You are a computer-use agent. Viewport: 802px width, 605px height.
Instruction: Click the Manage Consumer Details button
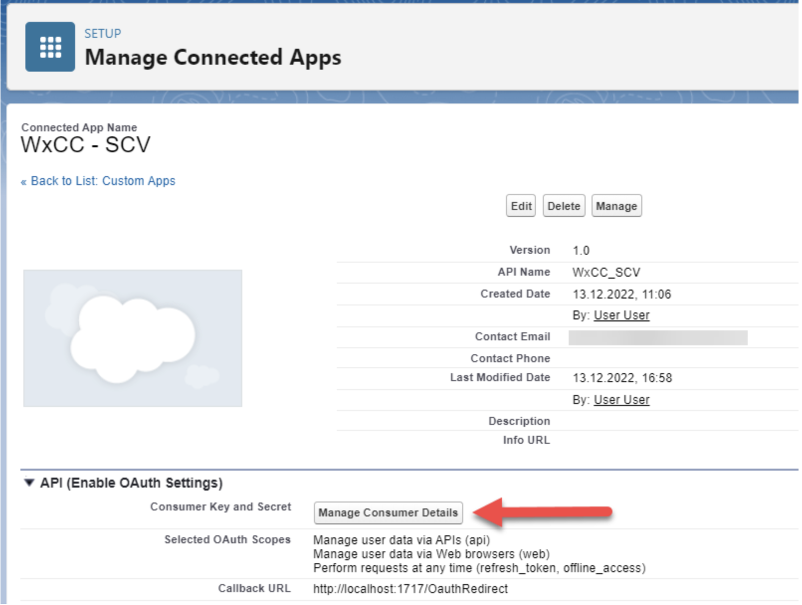pyautogui.click(x=388, y=513)
